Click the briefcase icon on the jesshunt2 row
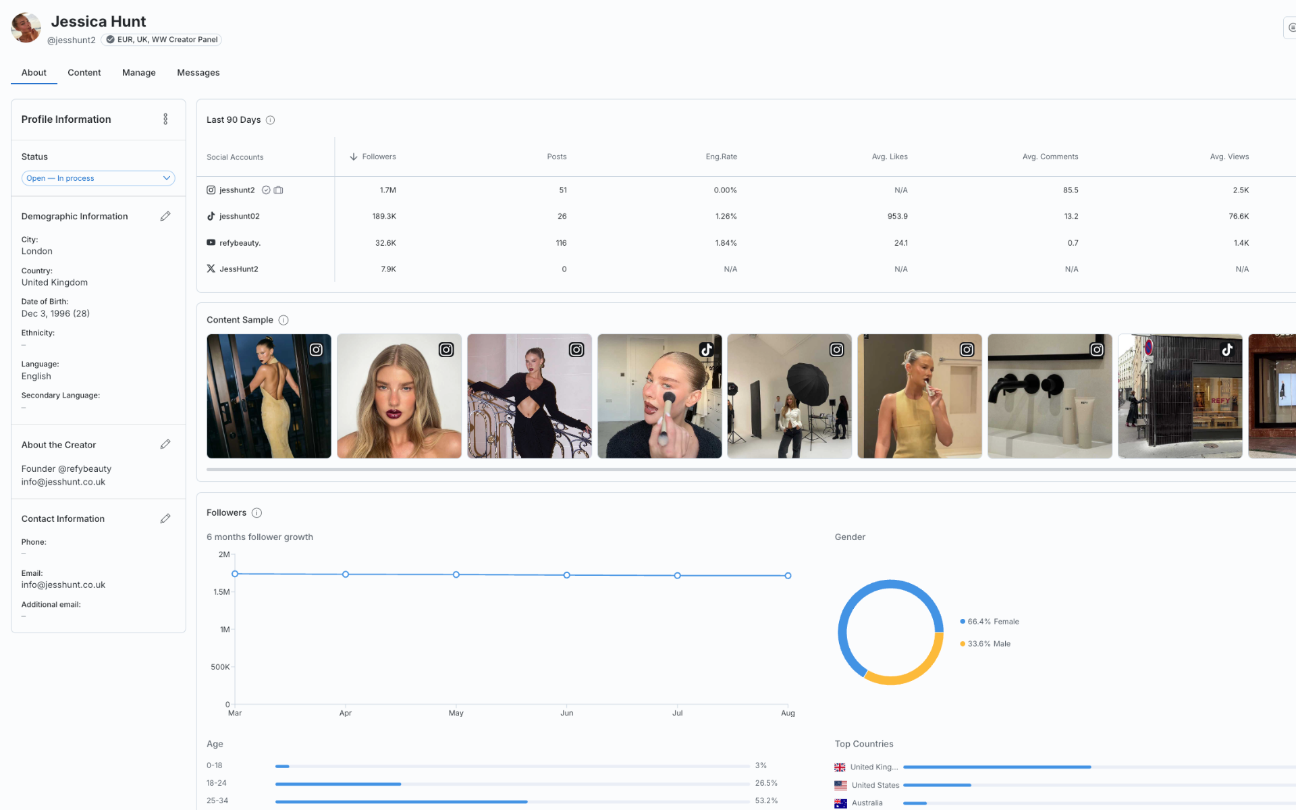The height and width of the screenshot is (810, 1296). click(278, 190)
